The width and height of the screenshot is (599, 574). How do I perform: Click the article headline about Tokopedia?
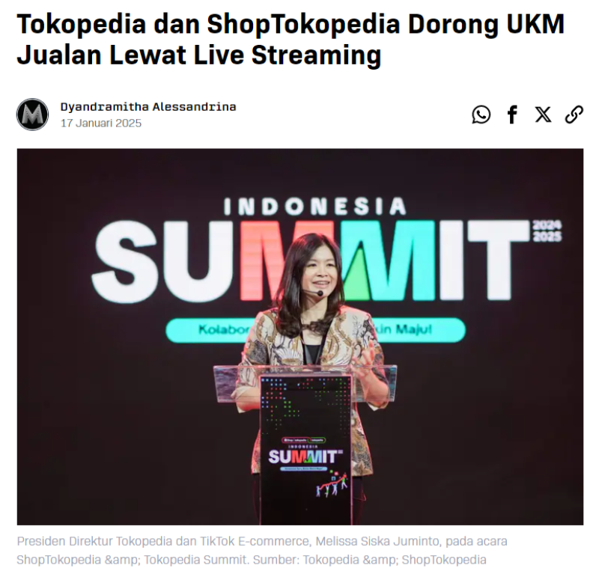click(291, 40)
